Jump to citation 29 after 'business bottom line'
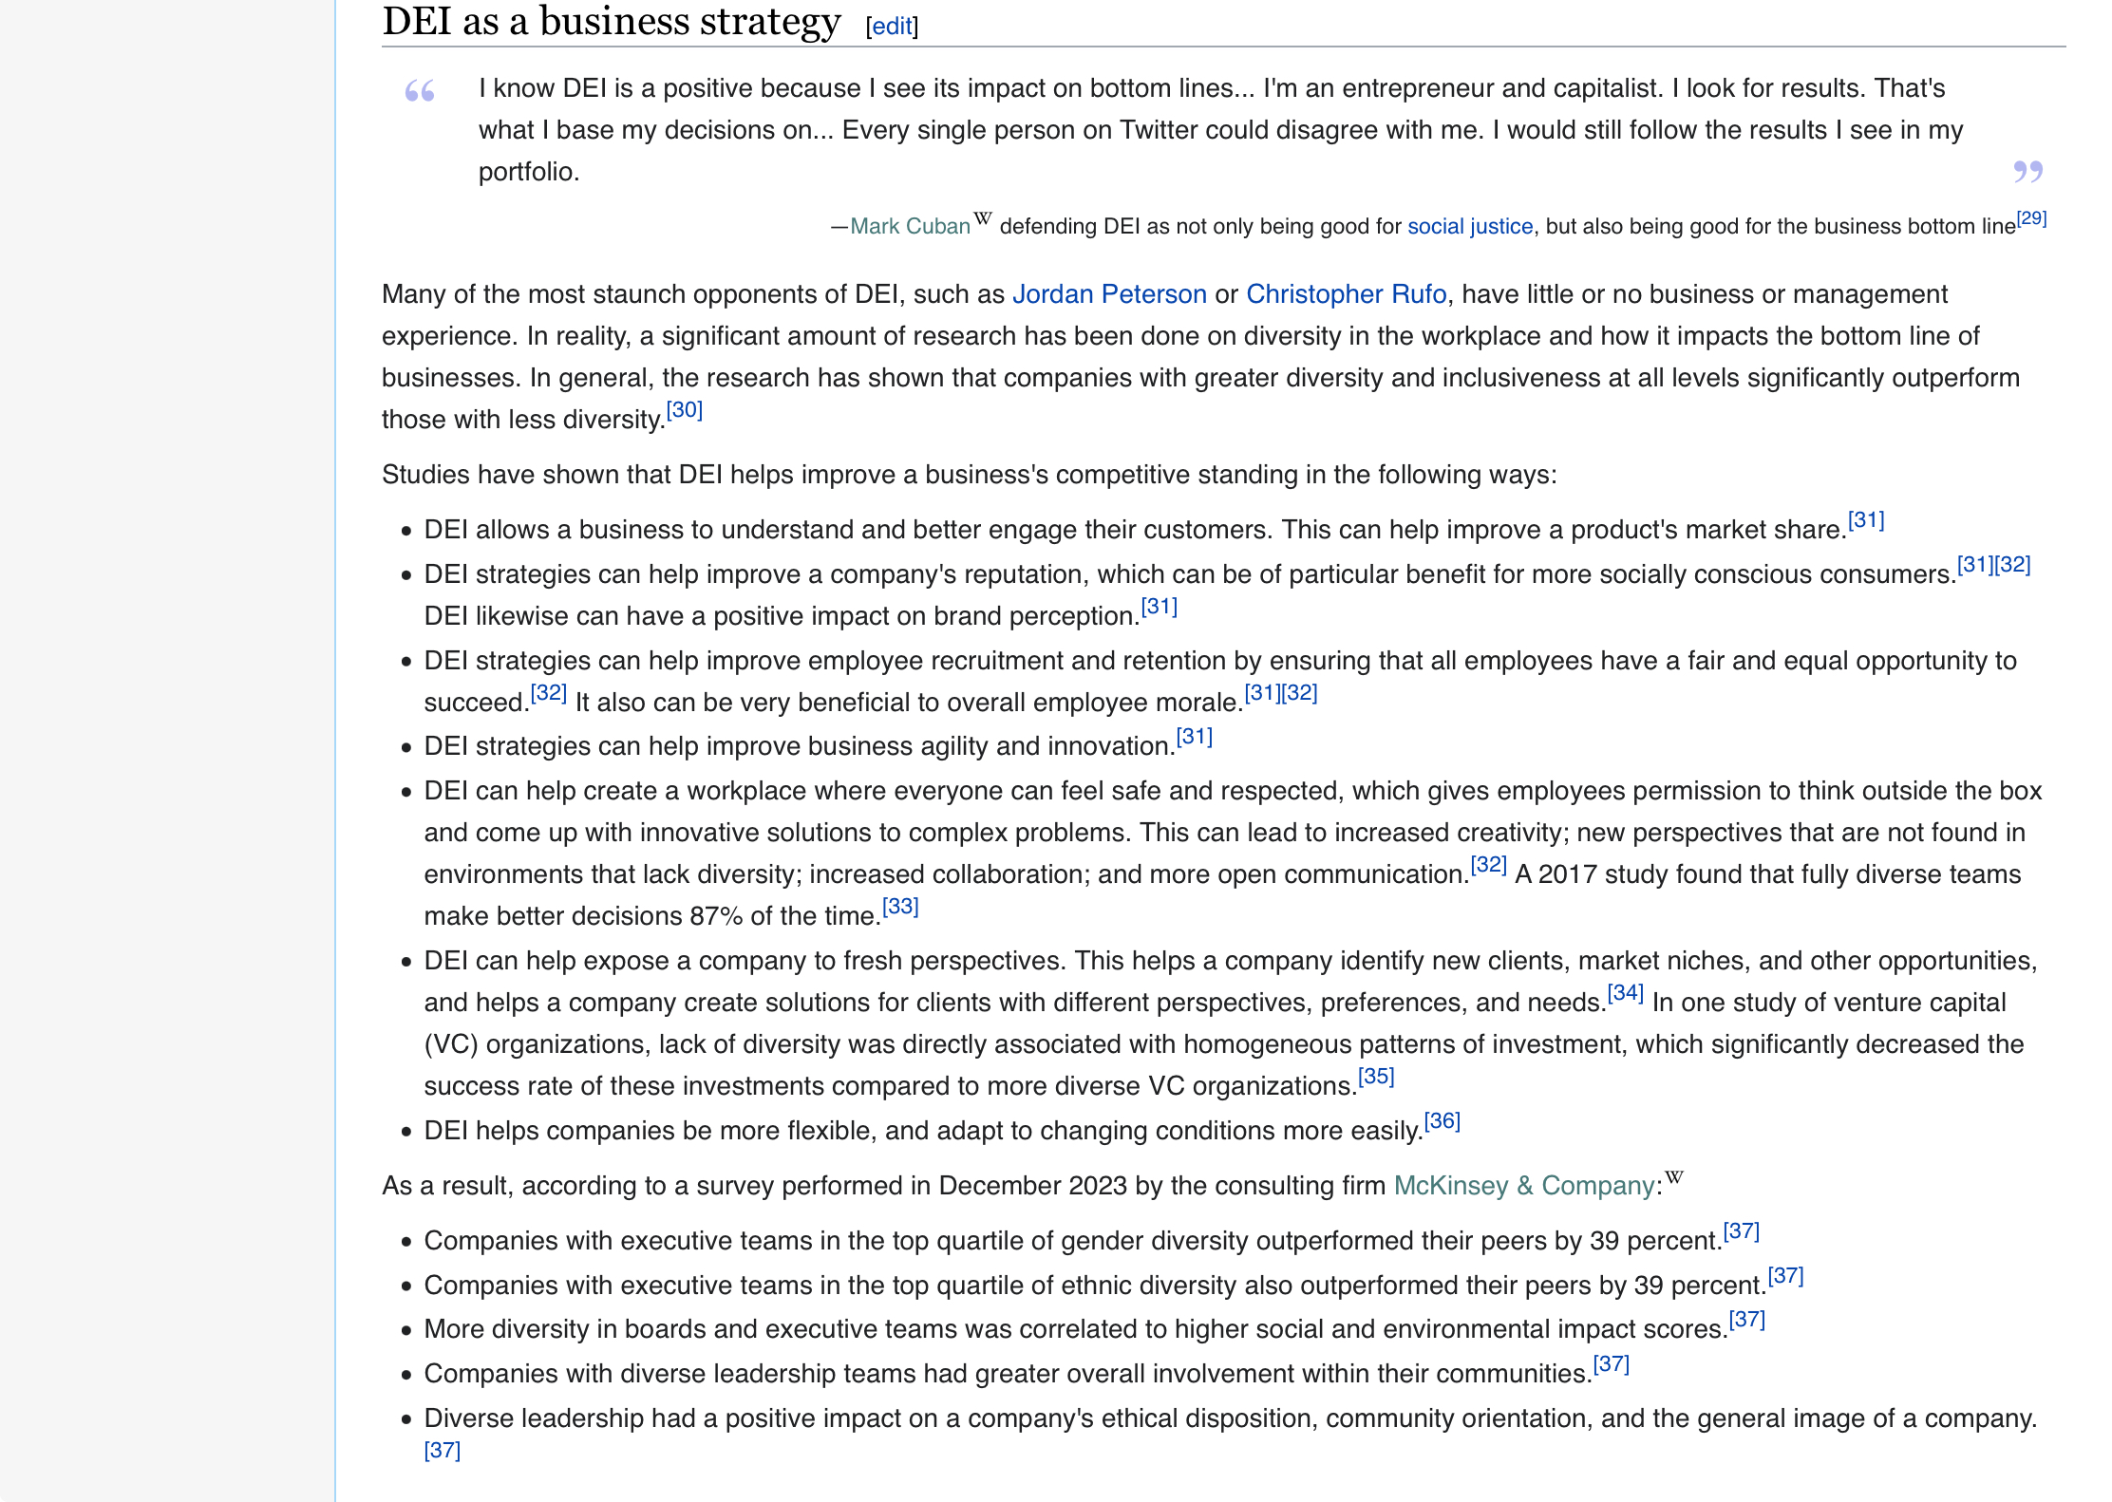Screen dimensions: 2112x1502 2031,218
